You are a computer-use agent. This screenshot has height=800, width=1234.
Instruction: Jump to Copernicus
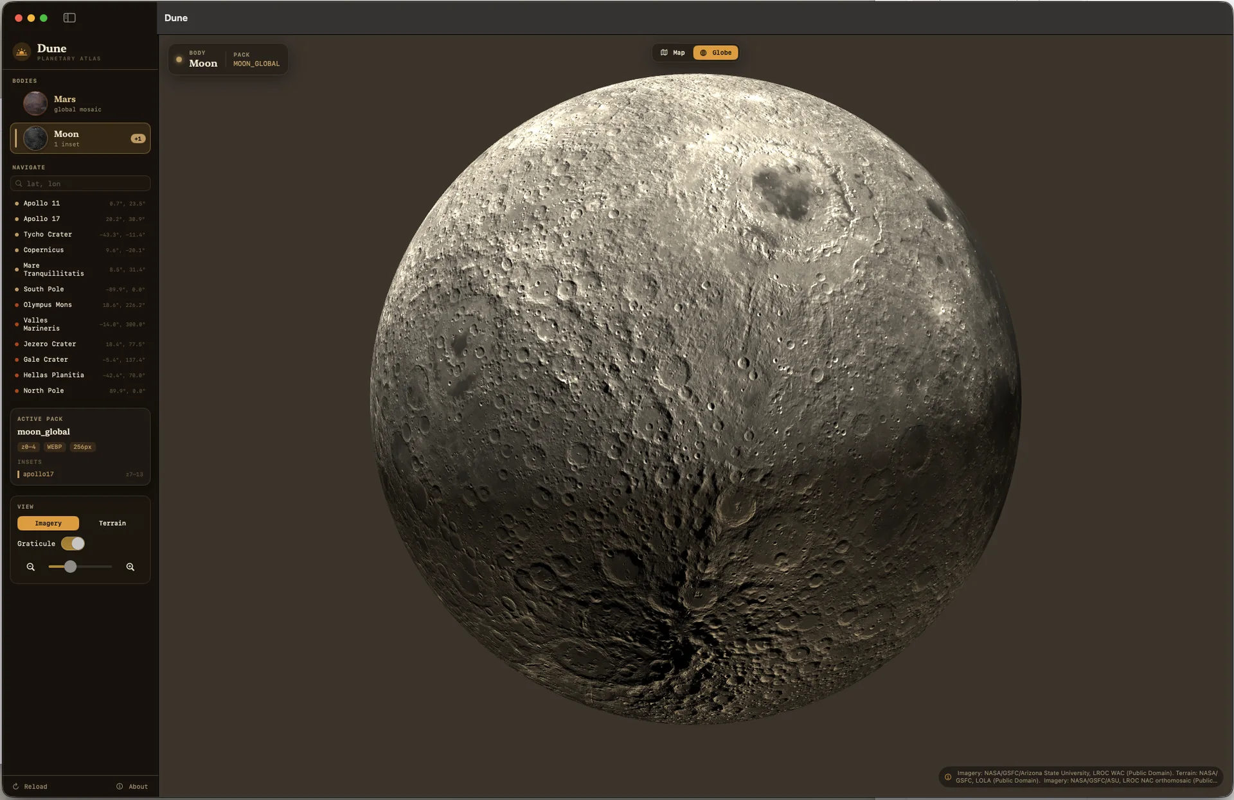click(x=80, y=250)
